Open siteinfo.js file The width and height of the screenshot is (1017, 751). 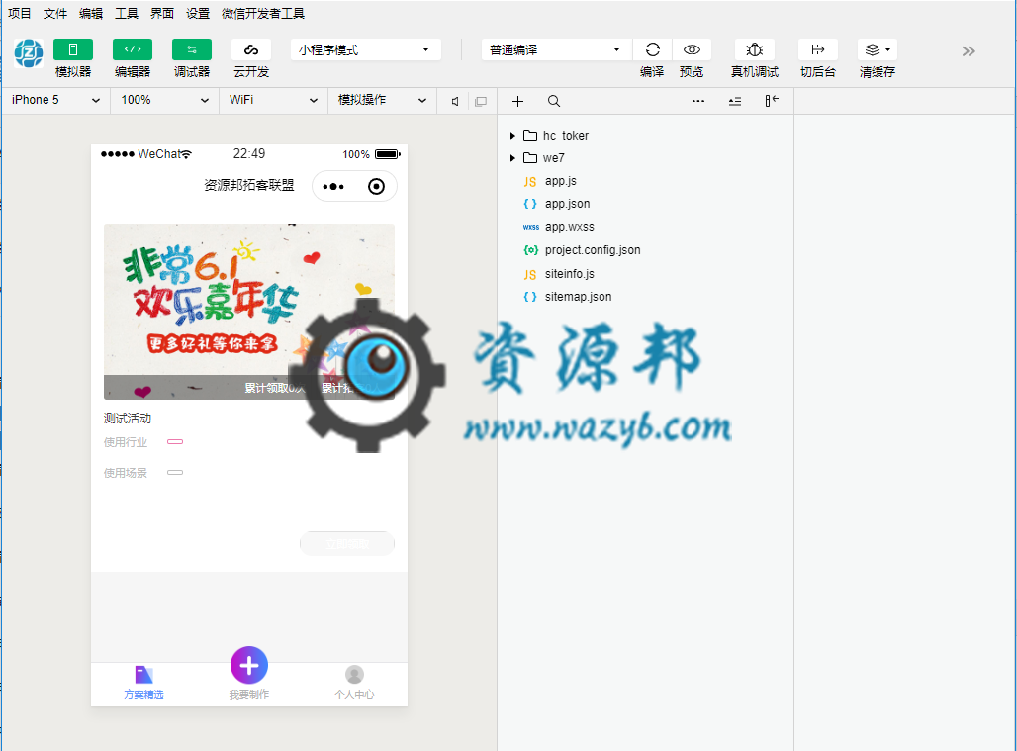569,274
